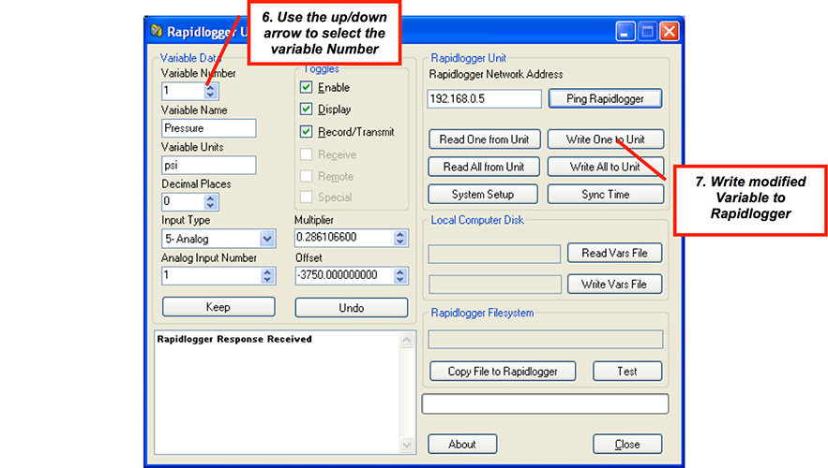828x468 pixels.
Task: Click Read Vars File button
Action: 614,253
